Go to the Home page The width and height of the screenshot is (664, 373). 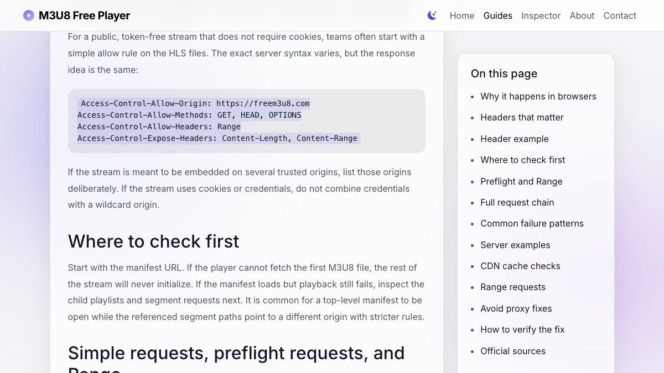[x=462, y=15]
